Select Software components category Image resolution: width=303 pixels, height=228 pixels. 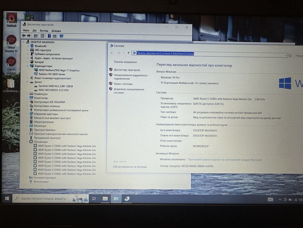pyautogui.click(x=47, y=54)
